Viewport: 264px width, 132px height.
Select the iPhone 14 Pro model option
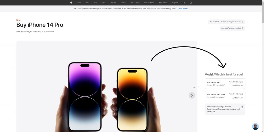225,83
